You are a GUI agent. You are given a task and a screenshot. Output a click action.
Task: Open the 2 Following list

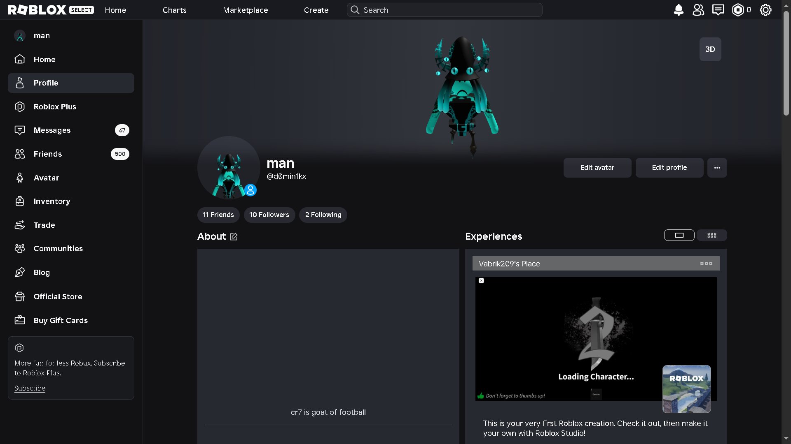(x=323, y=215)
